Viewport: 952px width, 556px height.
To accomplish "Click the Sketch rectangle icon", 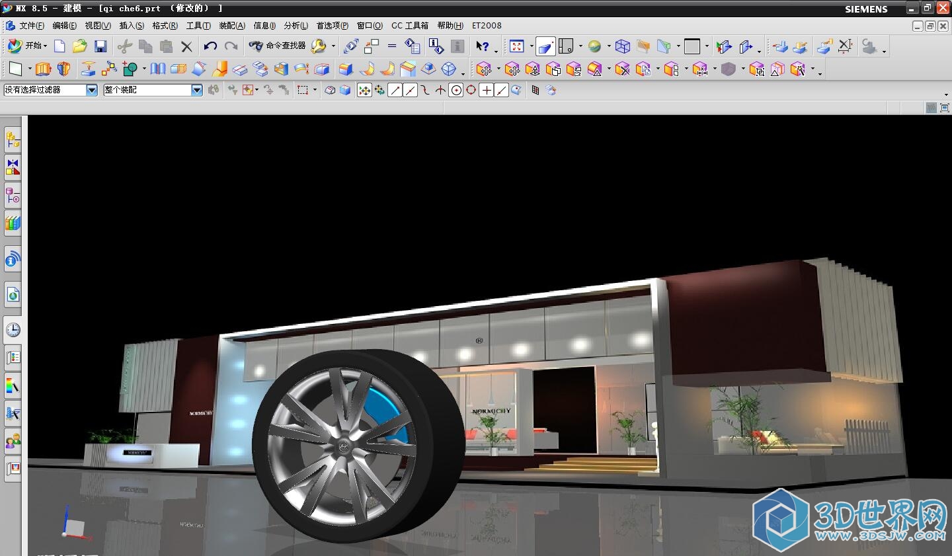I will click(x=15, y=69).
